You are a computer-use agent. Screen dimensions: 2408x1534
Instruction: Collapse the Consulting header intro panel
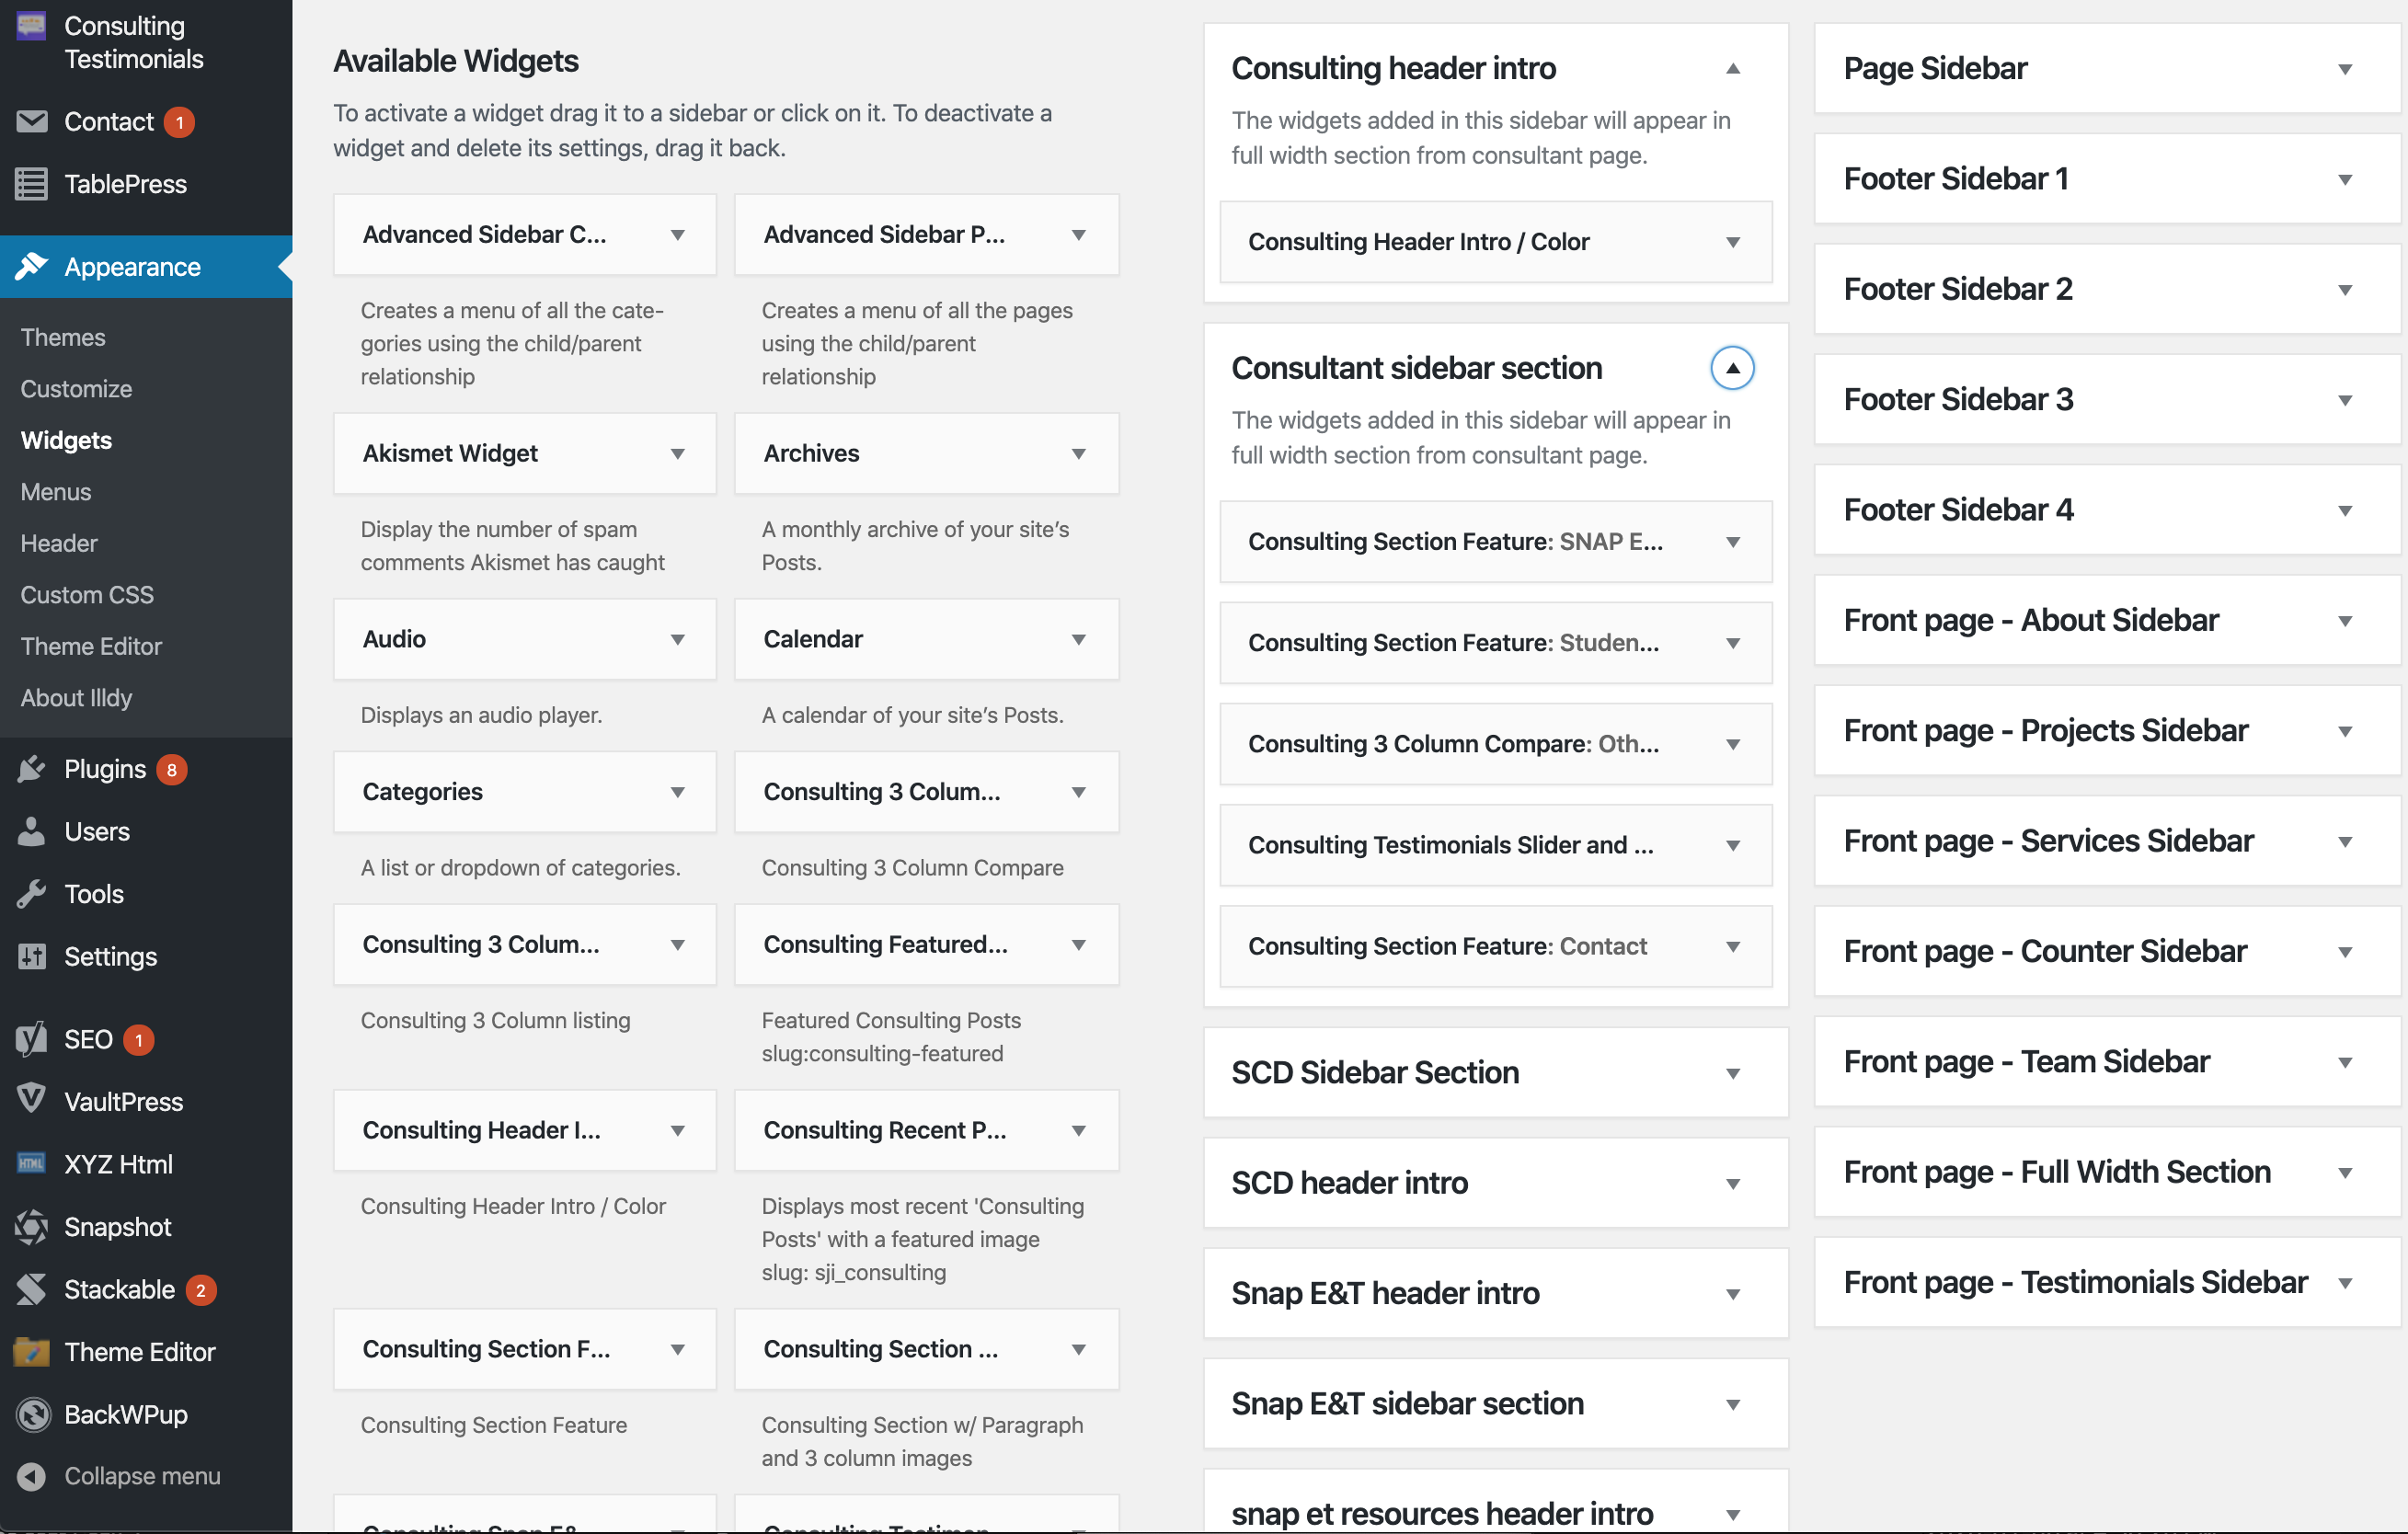click(1732, 68)
